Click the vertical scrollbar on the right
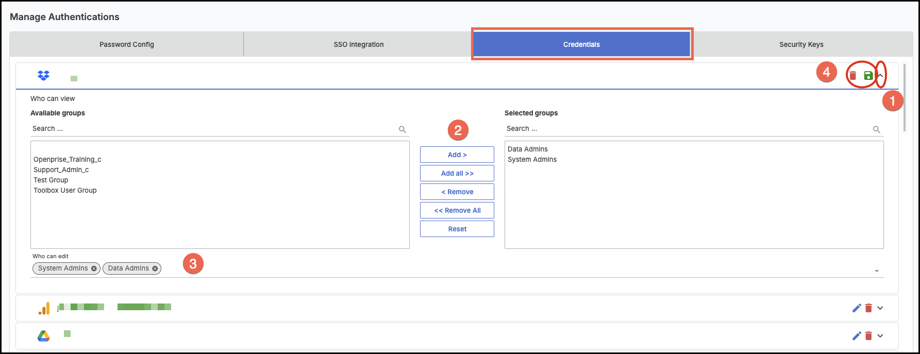Image resolution: width=920 pixels, height=354 pixels. coord(904,98)
